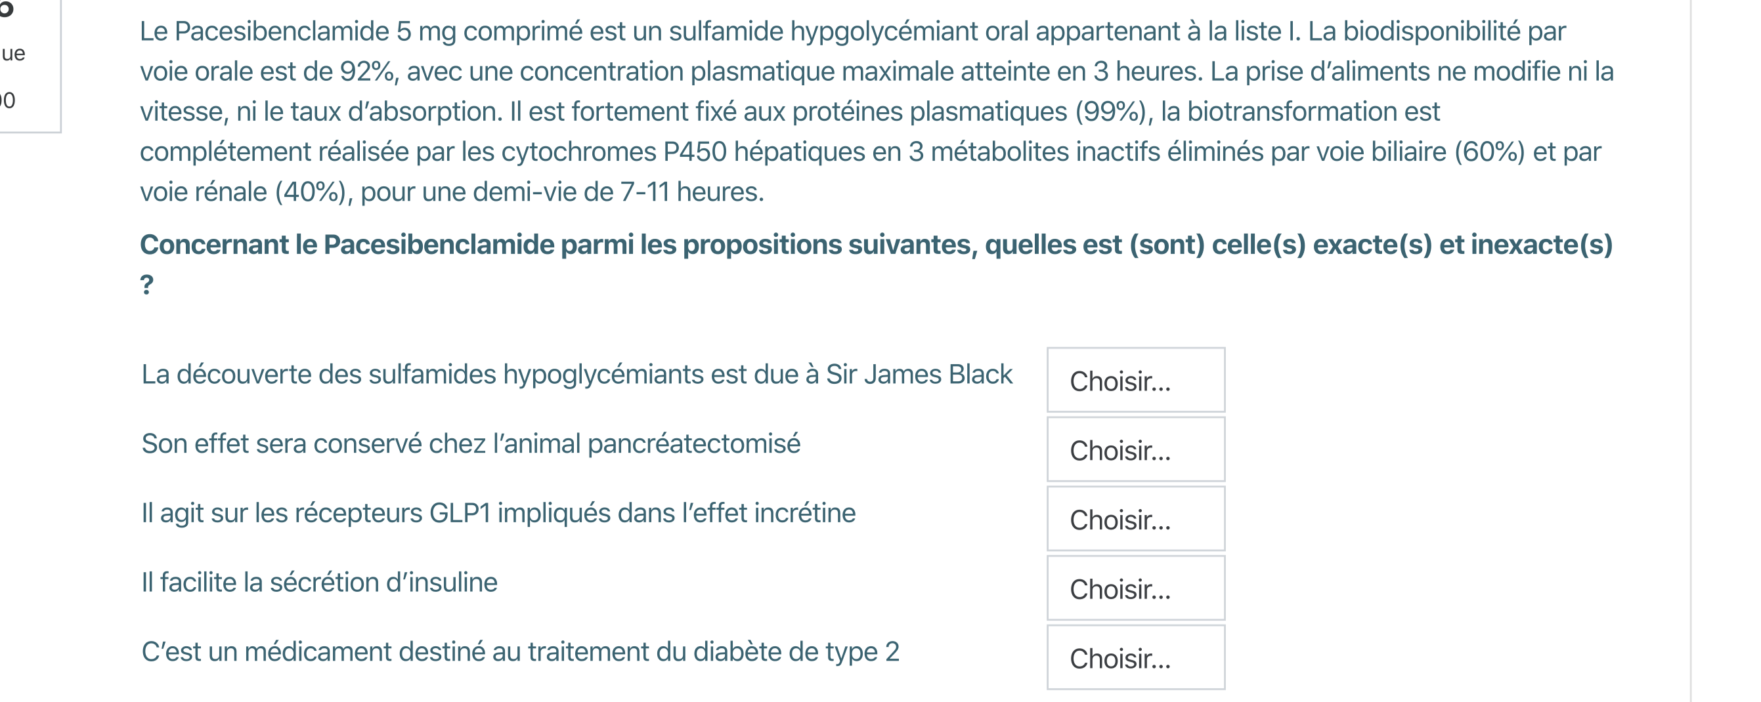The height and width of the screenshot is (702, 1761).
Task: Choose answer for insulin secretion statement
Action: 1135,588
